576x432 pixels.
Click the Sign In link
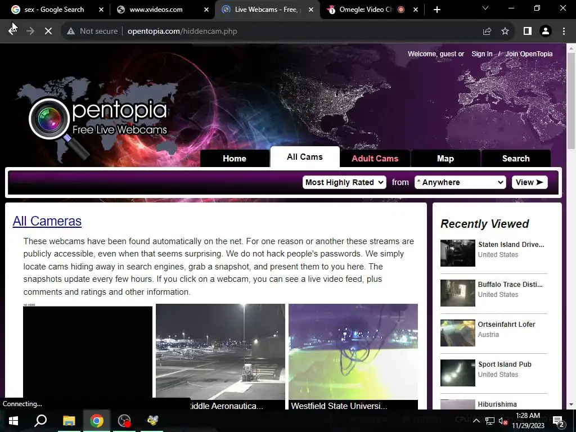(x=481, y=54)
